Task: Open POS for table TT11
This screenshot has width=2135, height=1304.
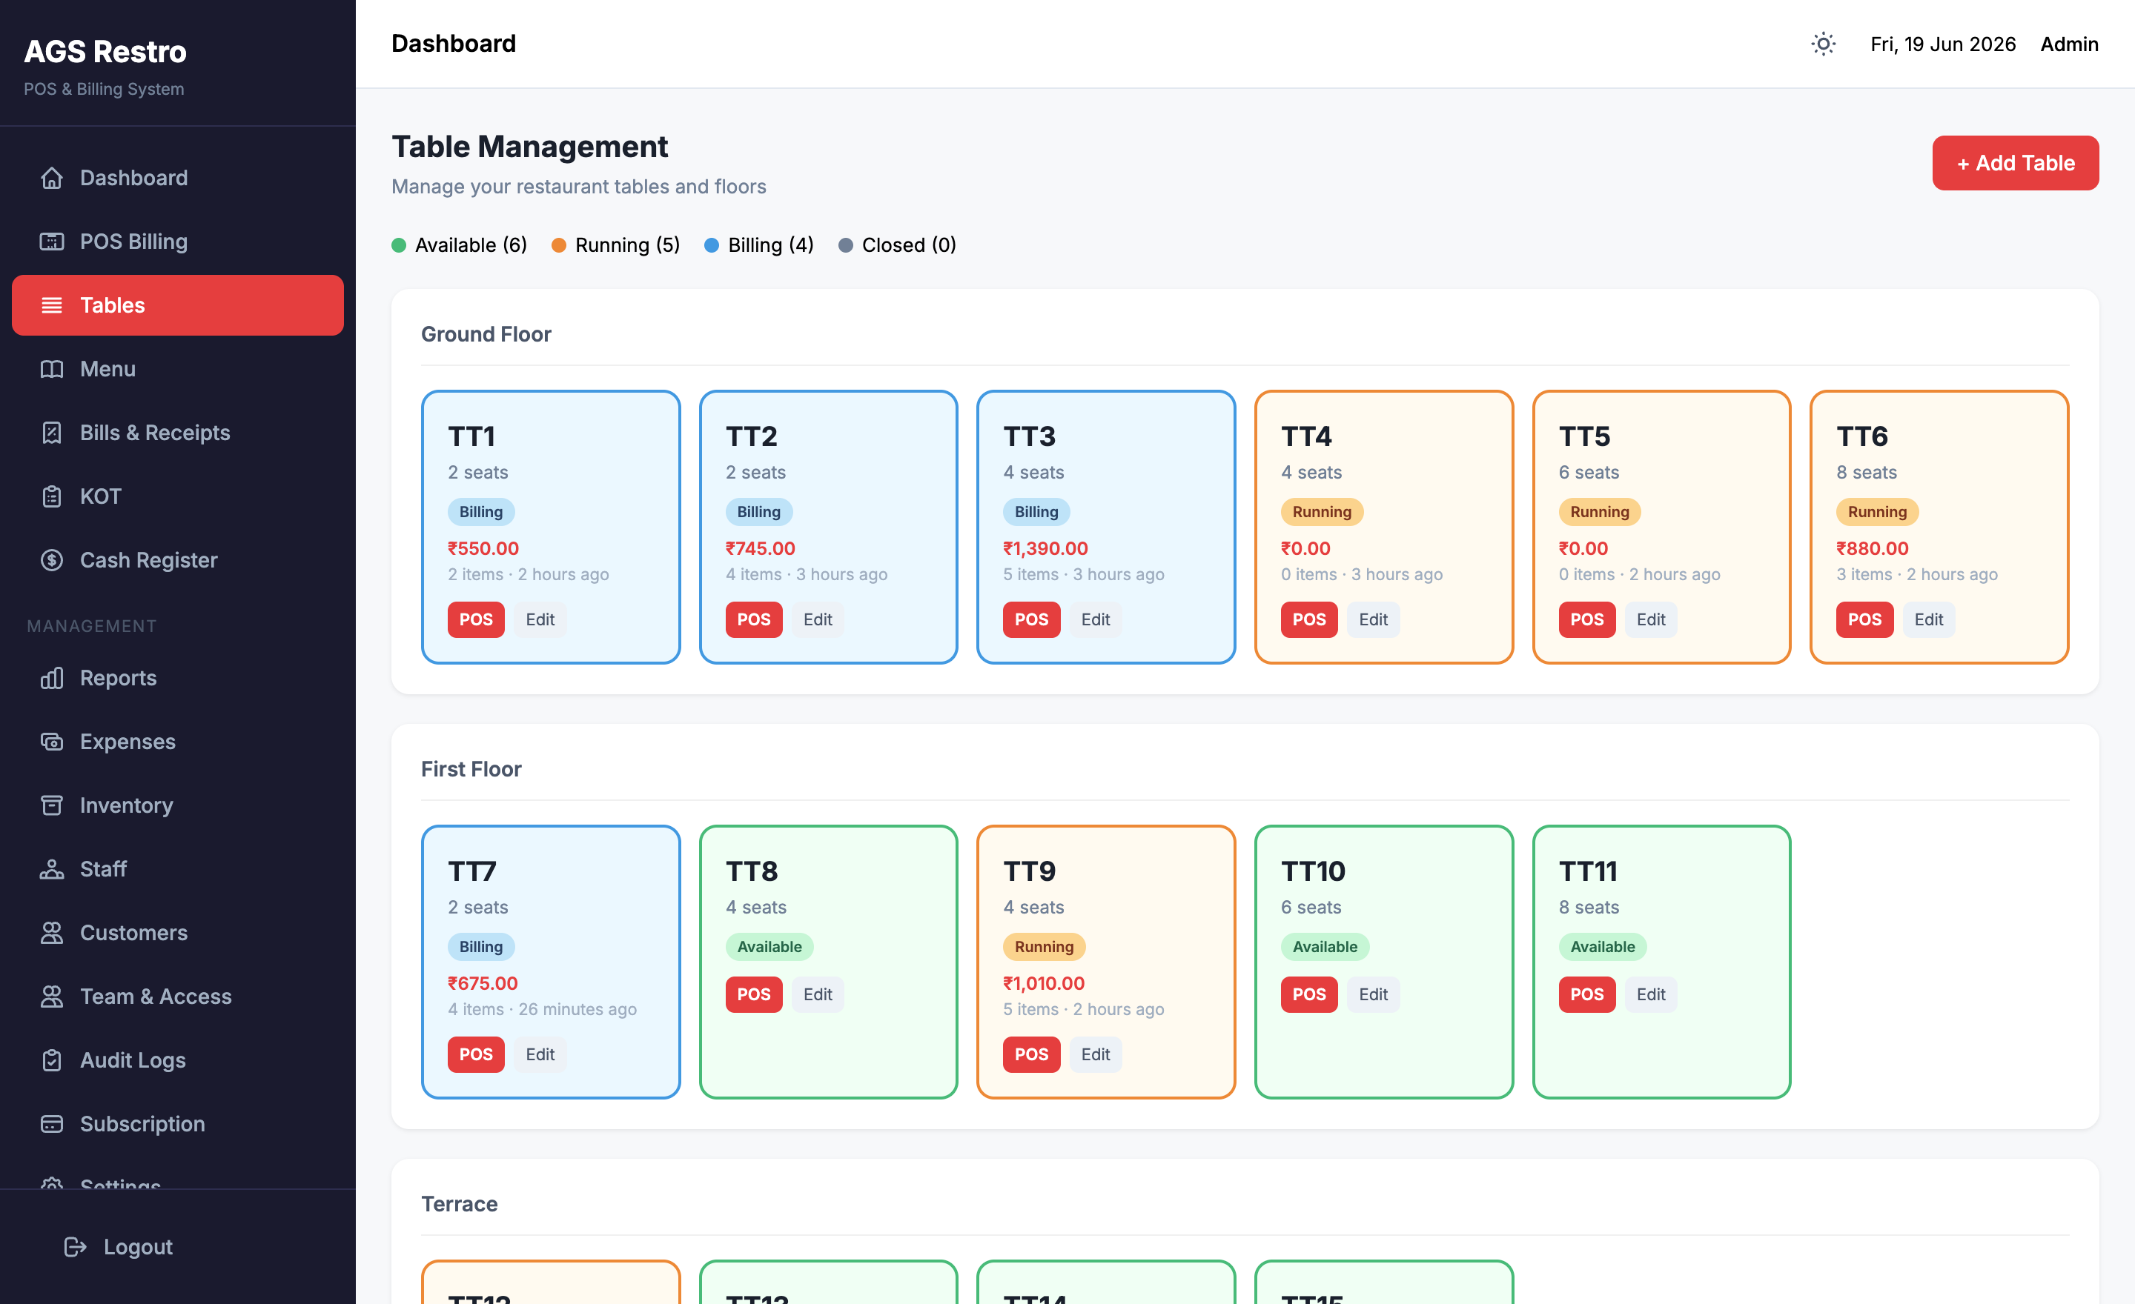Action: point(1586,995)
